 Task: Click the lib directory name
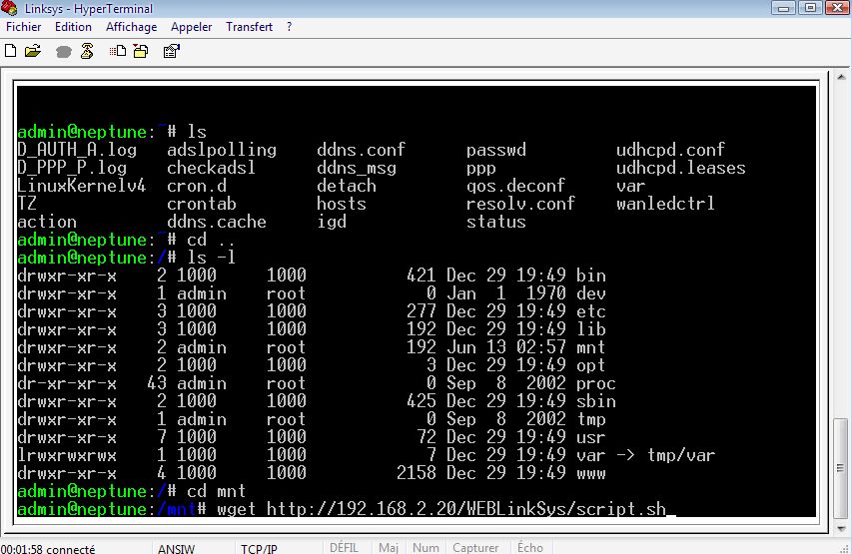591,329
